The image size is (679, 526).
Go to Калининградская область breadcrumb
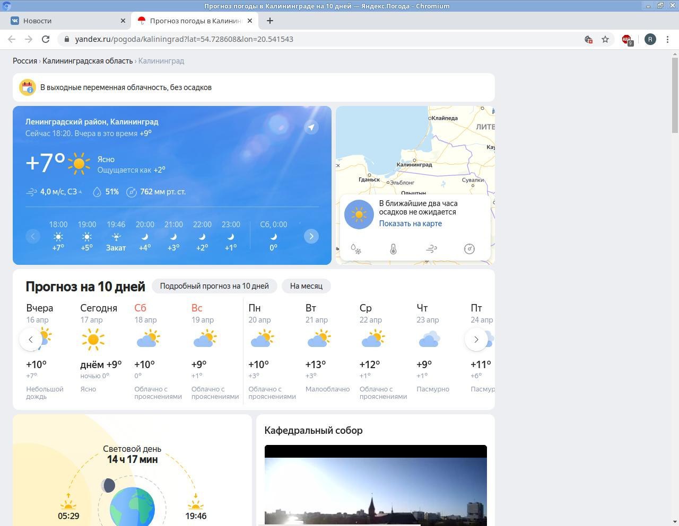pyautogui.click(x=88, y=61)
